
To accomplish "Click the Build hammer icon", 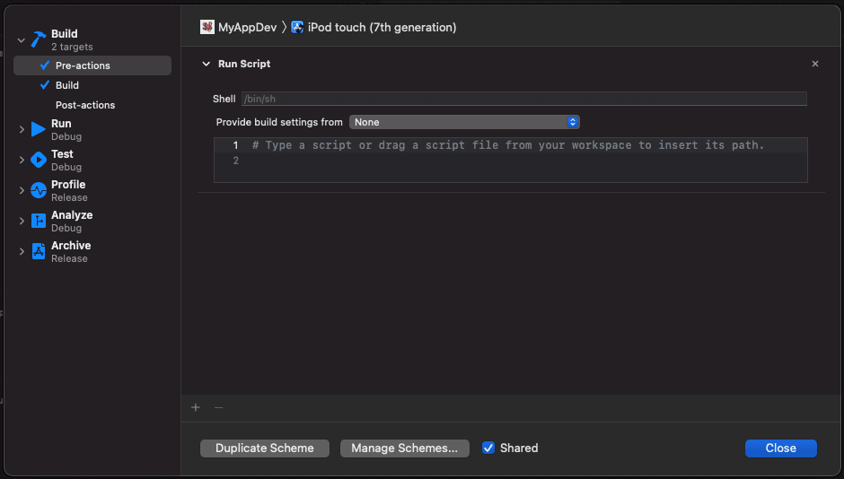I will click(39, 39).
